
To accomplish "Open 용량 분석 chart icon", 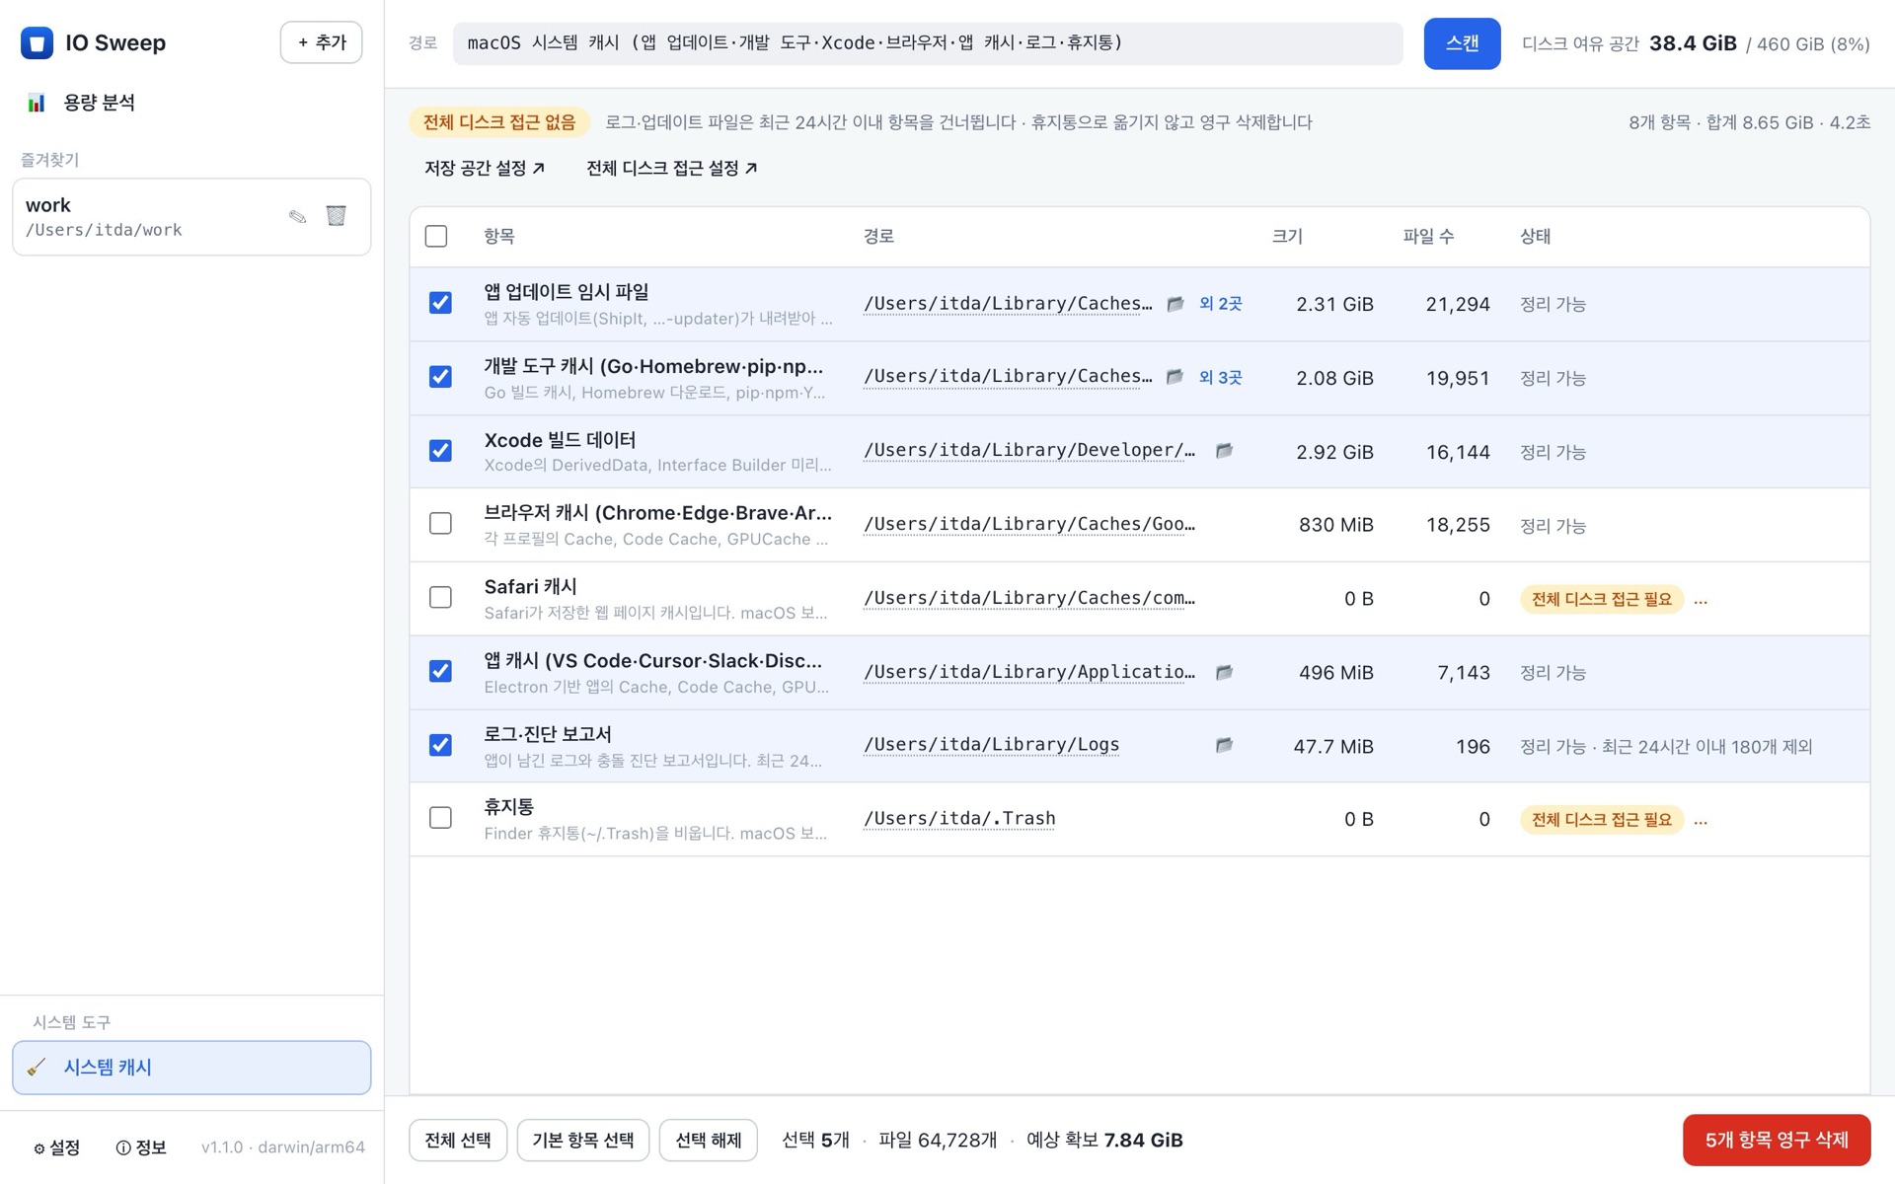I will [x=37, y=103].
